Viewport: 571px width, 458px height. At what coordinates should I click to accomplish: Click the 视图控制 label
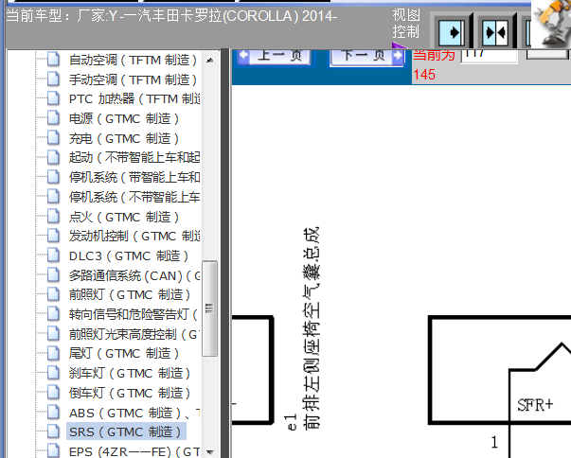(406, 24)
